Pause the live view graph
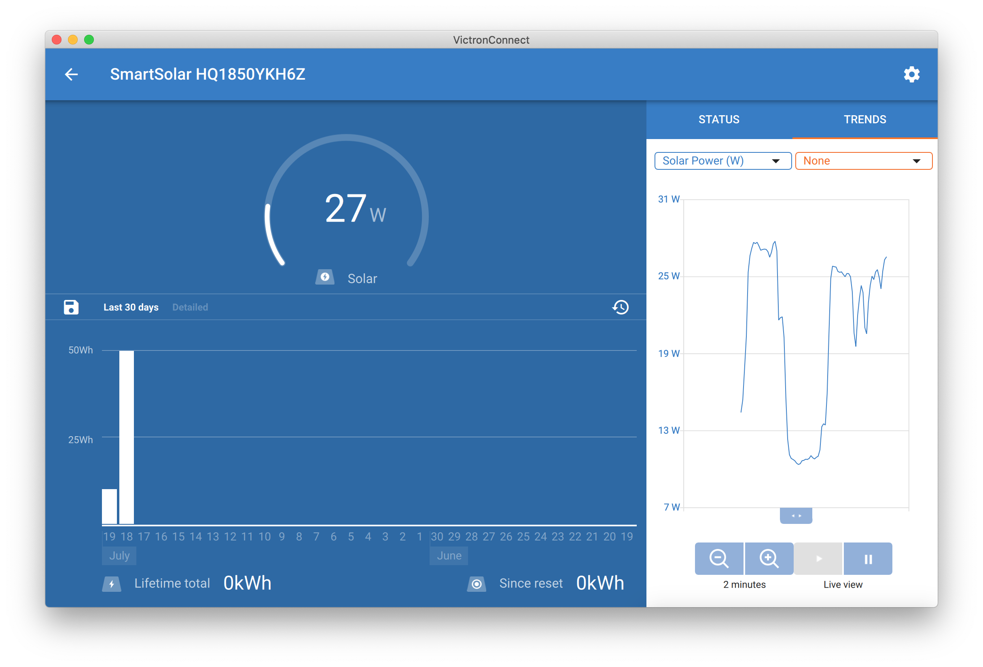The height and width of the screenshot is (667, 983). [868, 558]
